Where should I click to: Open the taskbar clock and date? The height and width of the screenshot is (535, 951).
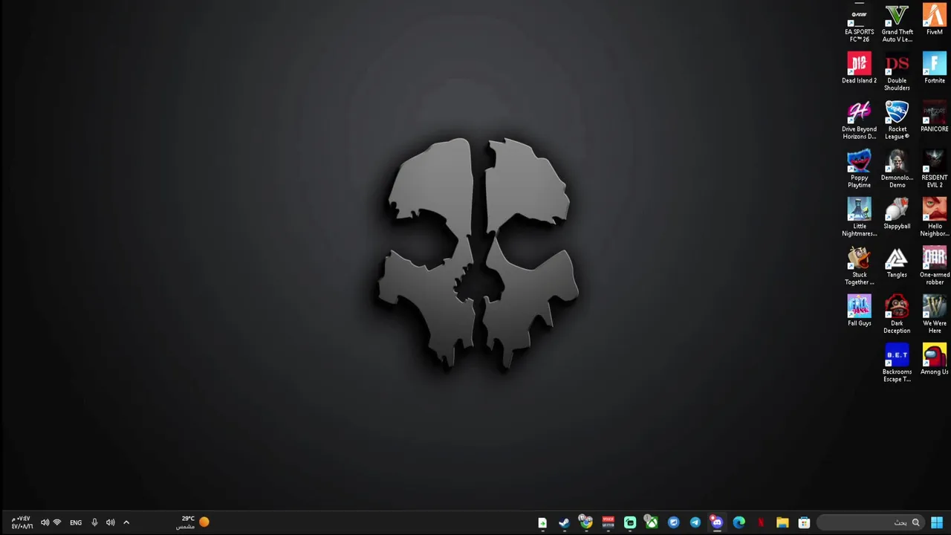click(22, 522)
